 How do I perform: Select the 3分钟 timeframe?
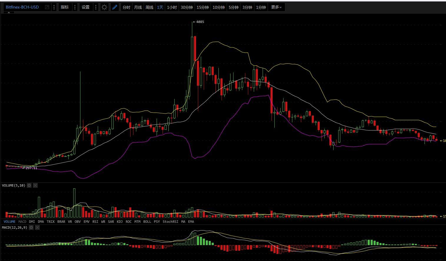pos(247,7)
